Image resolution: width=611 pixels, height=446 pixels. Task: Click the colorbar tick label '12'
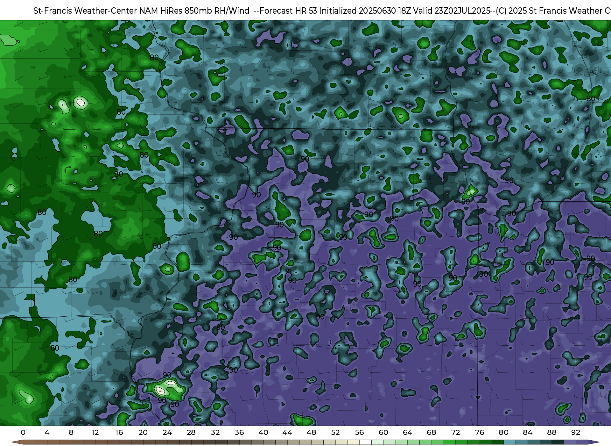click(95, 432)
